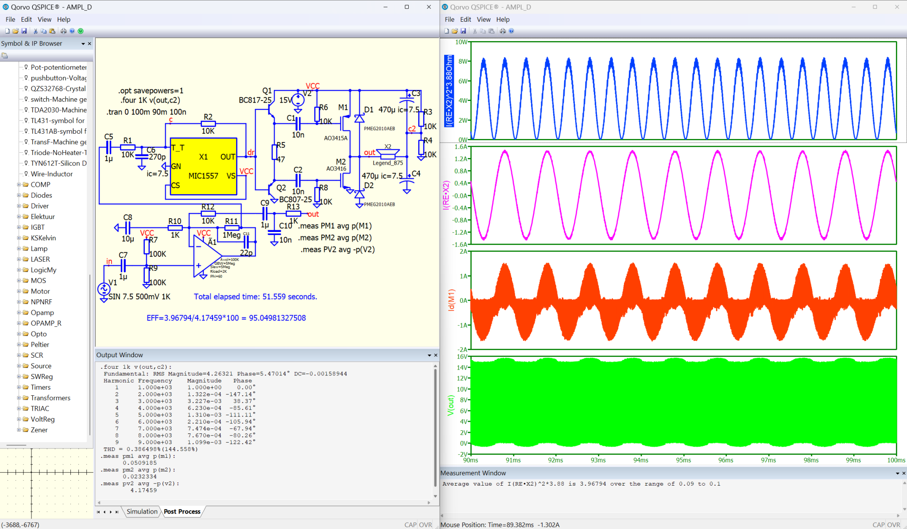Click Output Window horizontal scrollbar

pyautogui.click(x=264, y=503)
